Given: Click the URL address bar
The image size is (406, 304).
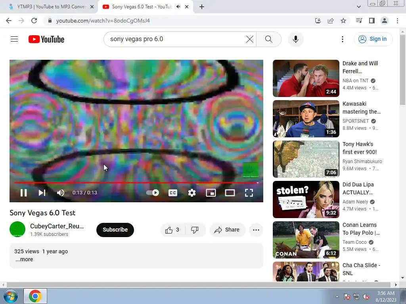Looking at the screenshot, I should tap(179, 21).
